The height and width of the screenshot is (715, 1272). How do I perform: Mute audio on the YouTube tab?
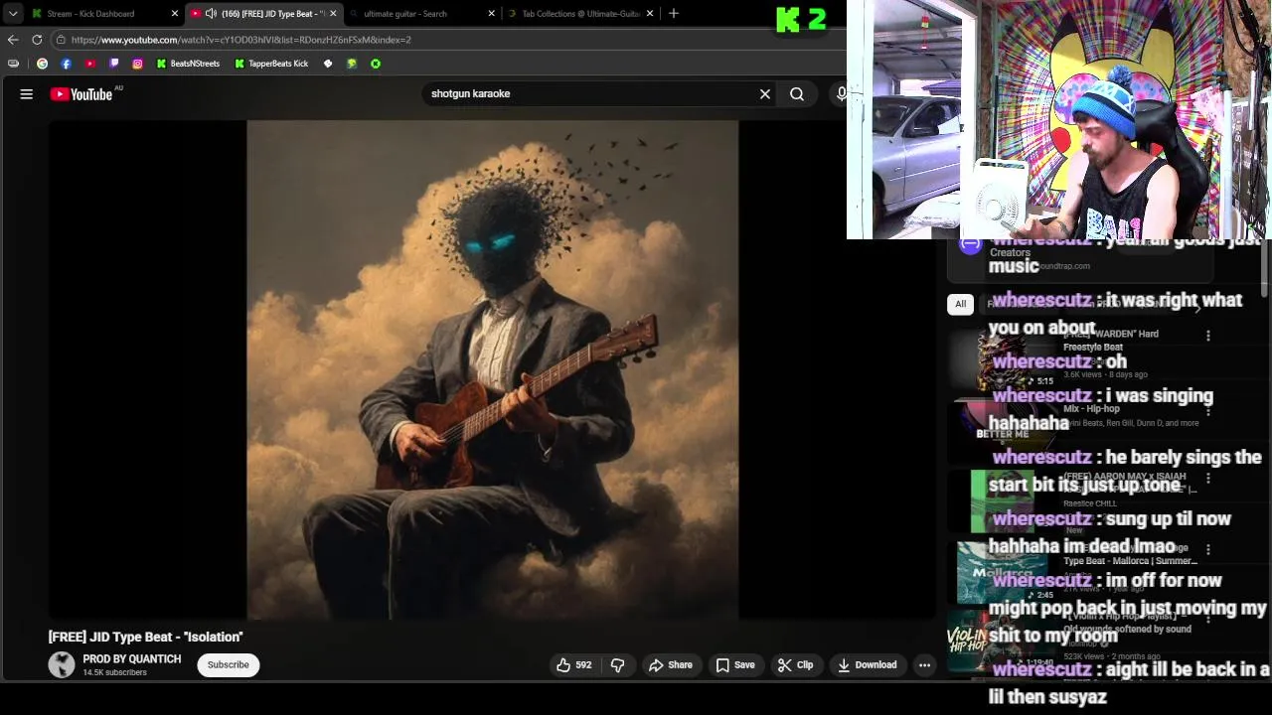pos(211,14)
